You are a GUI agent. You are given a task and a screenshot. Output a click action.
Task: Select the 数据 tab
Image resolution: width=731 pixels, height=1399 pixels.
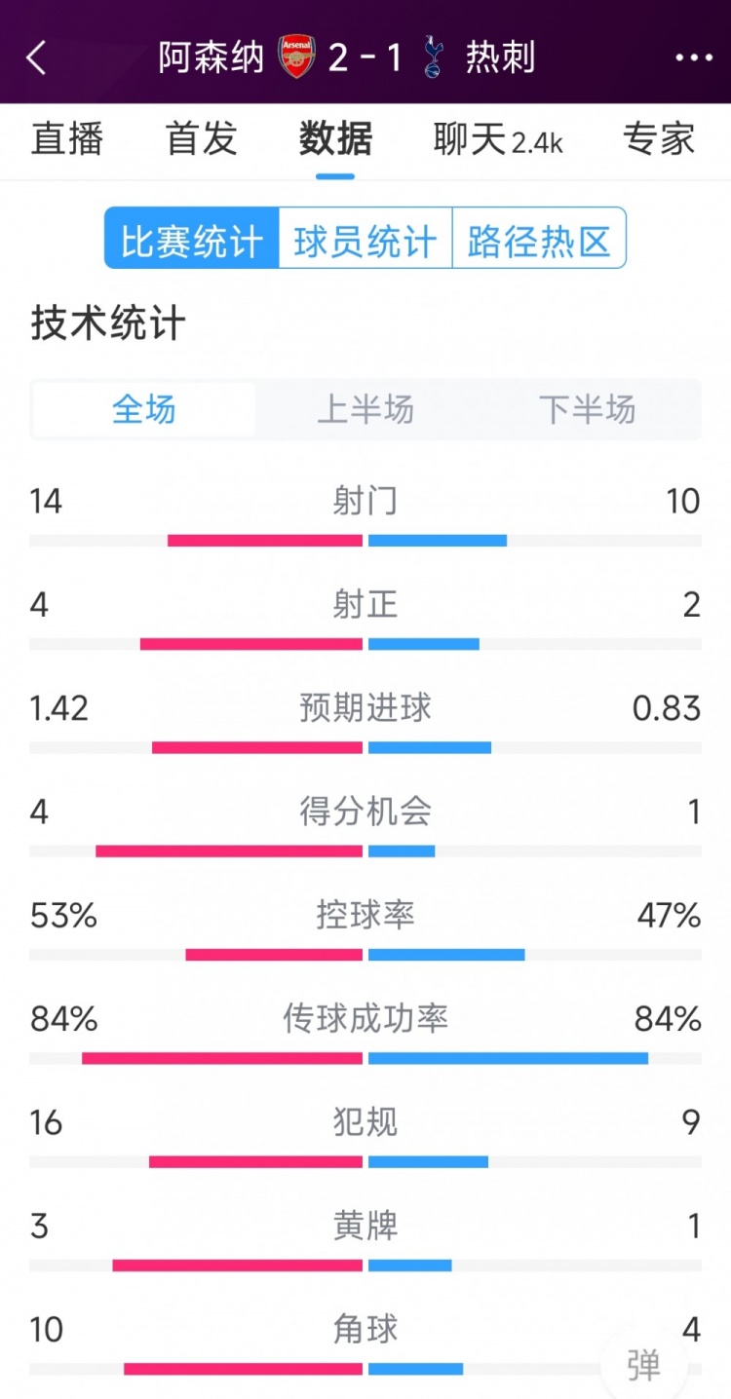click(x=335, y=138)
